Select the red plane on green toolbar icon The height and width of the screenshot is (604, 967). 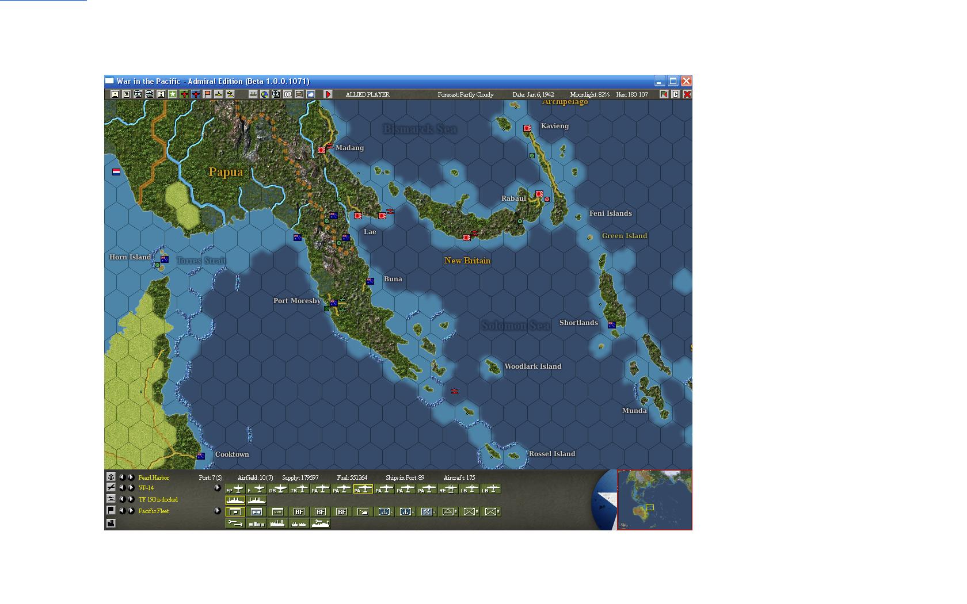pyautogui.click(x=184, y=94)
